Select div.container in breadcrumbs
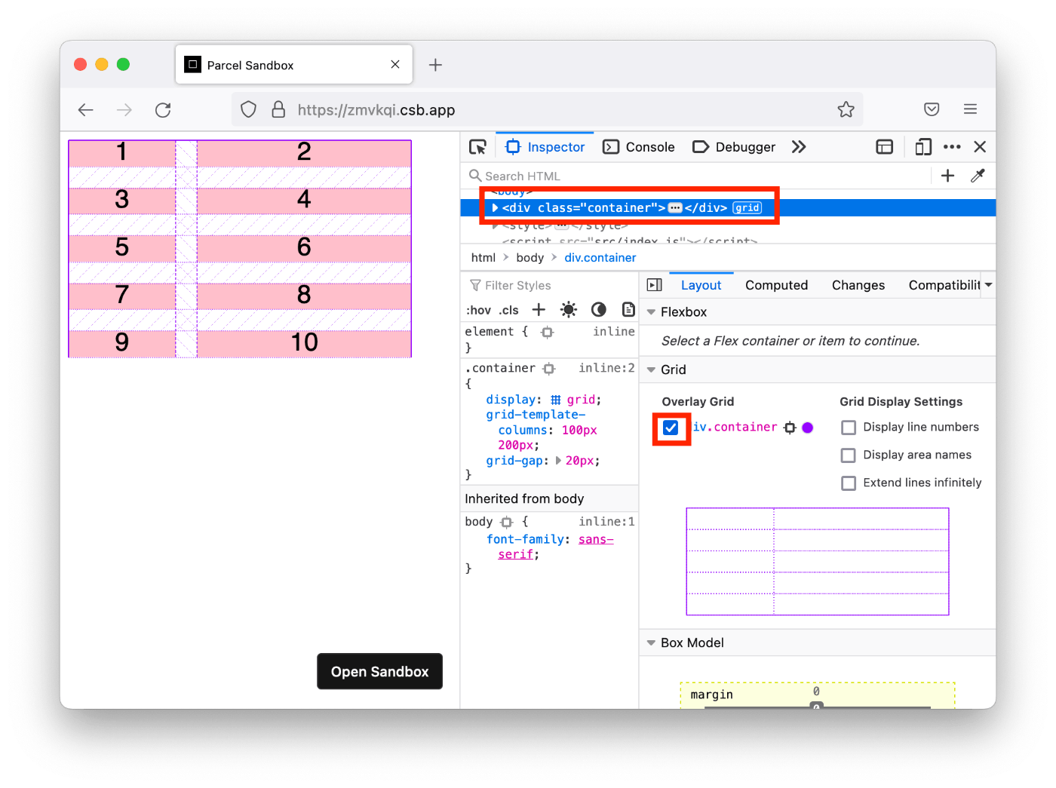1056x788 pixels. coord(600,258)
